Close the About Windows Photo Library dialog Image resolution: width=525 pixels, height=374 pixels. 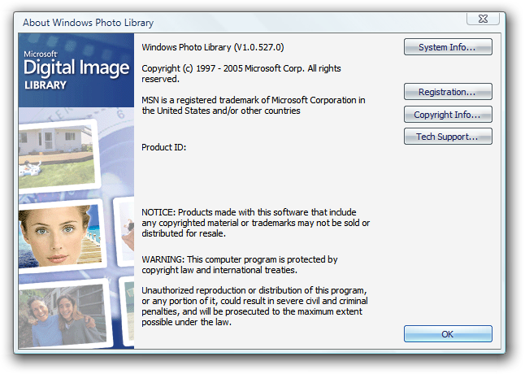(483, 19)
